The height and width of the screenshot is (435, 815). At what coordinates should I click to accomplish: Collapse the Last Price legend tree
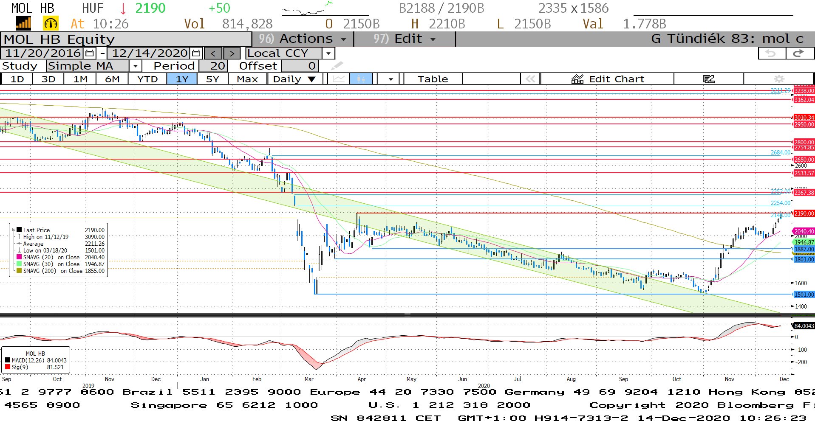click(14, 230)
